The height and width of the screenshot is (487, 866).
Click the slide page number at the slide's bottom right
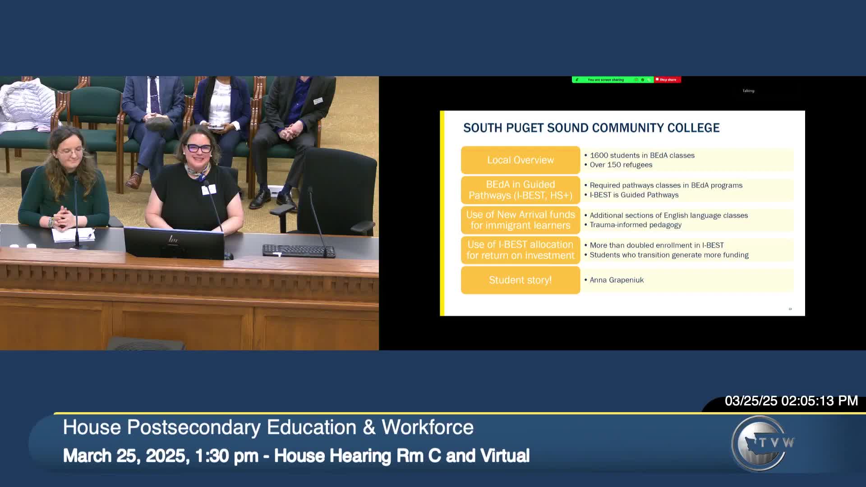tap(790, 309)
